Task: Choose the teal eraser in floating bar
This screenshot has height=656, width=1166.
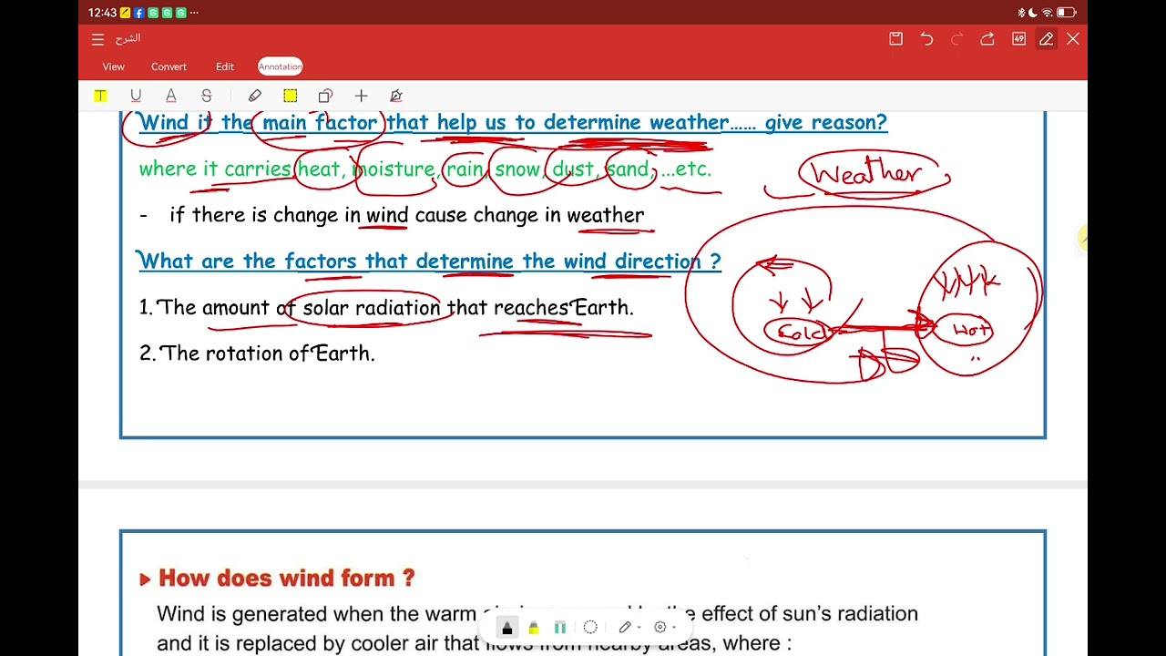Action: (x=560, y=627)
